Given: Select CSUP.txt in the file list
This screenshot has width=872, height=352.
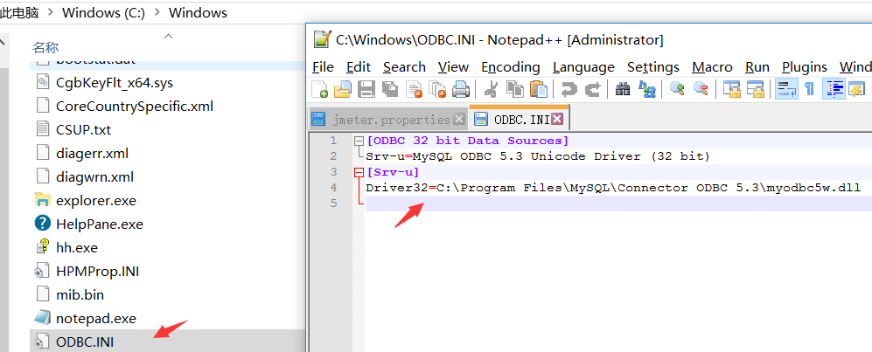Looking at the screenshot, I should pos(83,129).
